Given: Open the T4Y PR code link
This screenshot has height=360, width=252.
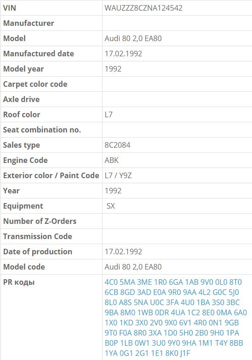Looking at the screenshot, I should point(221,343).
